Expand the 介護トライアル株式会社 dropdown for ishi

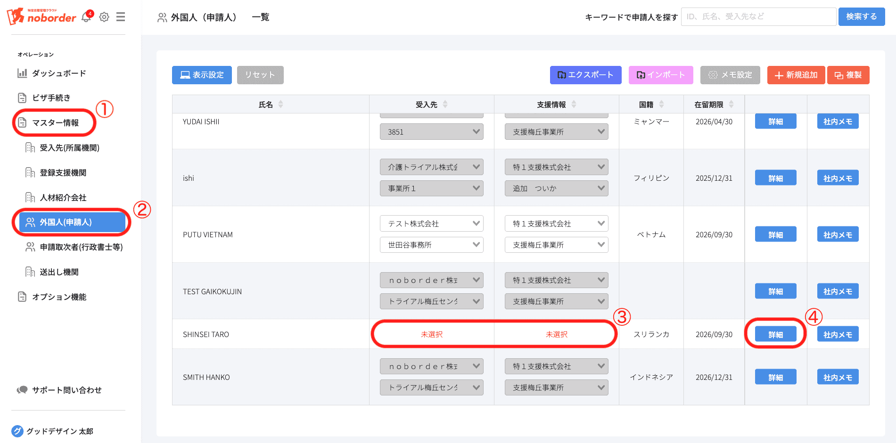click(x=431, y=167)
